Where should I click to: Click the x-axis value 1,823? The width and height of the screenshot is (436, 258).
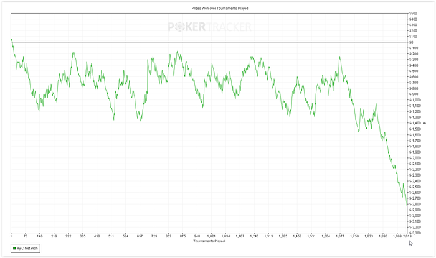(369, 236)
